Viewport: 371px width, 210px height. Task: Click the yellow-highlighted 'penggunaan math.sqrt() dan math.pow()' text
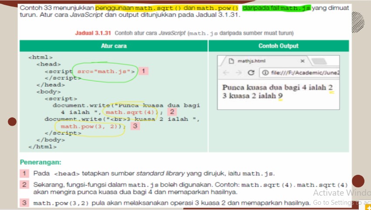tap(167, 8)
